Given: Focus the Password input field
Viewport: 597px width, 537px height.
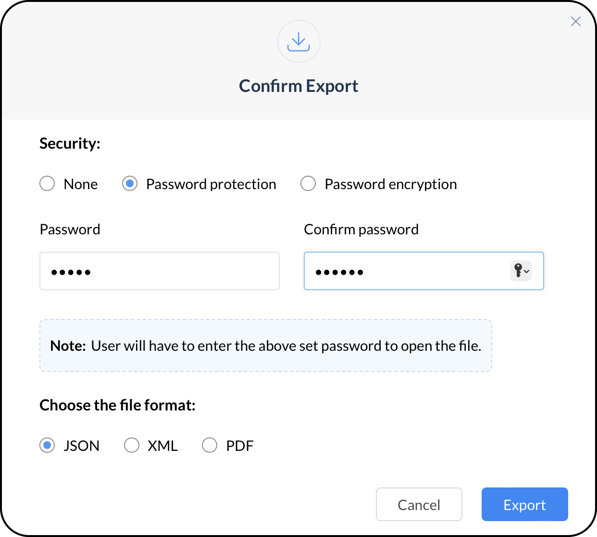Looking at the screenshot, I should pyautogui.click(x=160, y=271).
